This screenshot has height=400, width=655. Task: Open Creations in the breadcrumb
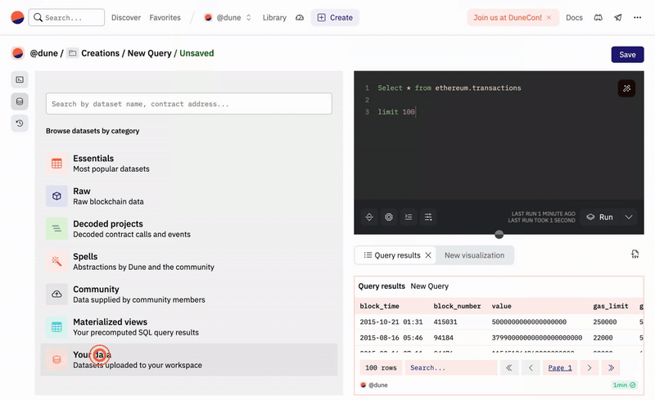click(x=100, y=53)
